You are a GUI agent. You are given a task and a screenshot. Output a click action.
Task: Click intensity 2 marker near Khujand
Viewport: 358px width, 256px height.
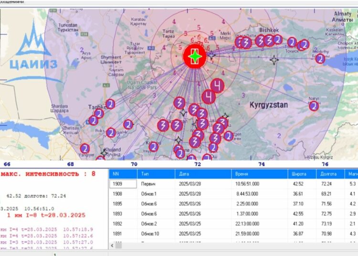coord(84,148)
